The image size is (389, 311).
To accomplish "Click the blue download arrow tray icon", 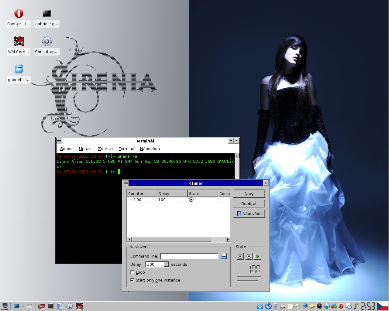I will pyautogui.click(x=260, y=306).
